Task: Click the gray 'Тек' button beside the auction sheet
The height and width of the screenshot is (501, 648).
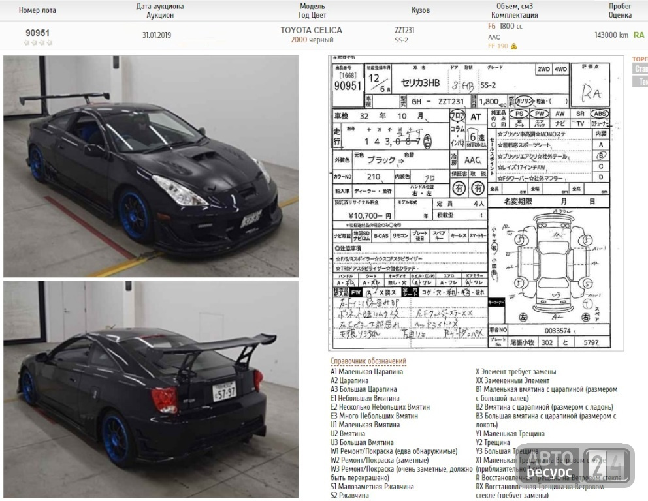Action: pos(641,82)
